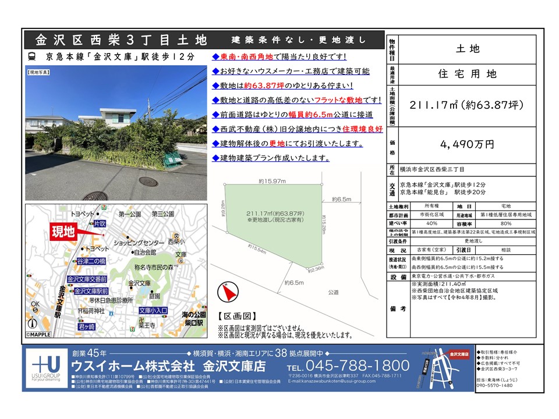This screenshot has width=559, height=419.
Task: Click the 金沢区西柴3丁目土地 title heading
Action: (121, 40)
